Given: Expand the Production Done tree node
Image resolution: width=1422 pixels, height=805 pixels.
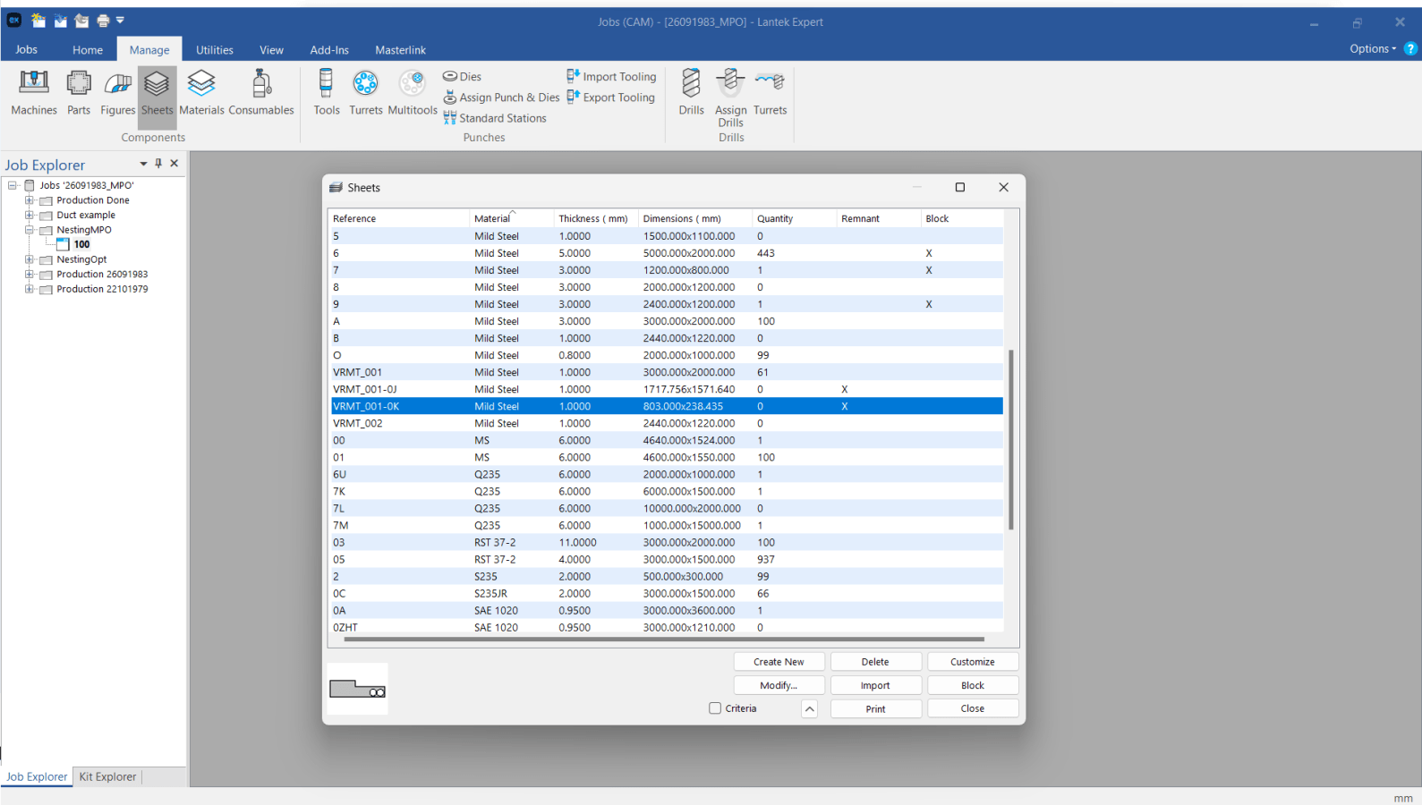Looking at the screenshot, I should click(x=29, y=200).
